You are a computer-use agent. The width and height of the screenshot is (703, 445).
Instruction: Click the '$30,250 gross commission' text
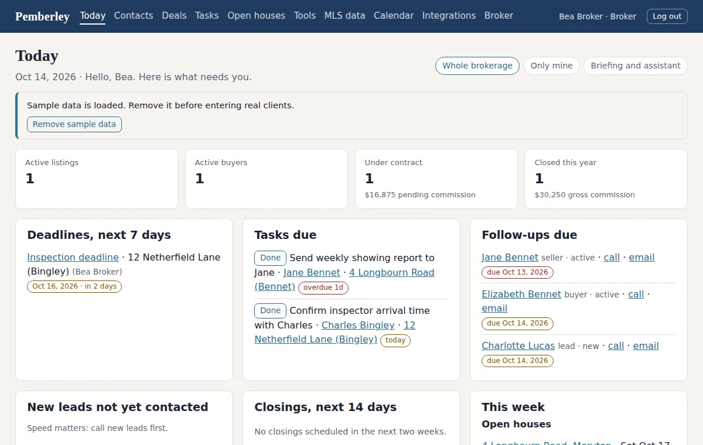[x=585, y=195]
